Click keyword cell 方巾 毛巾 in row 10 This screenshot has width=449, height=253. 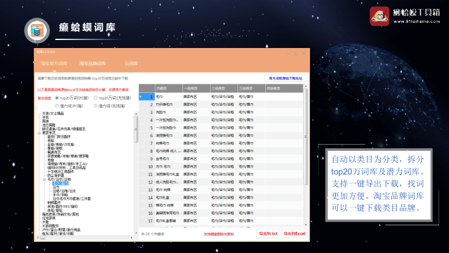(x=169, y=166)
